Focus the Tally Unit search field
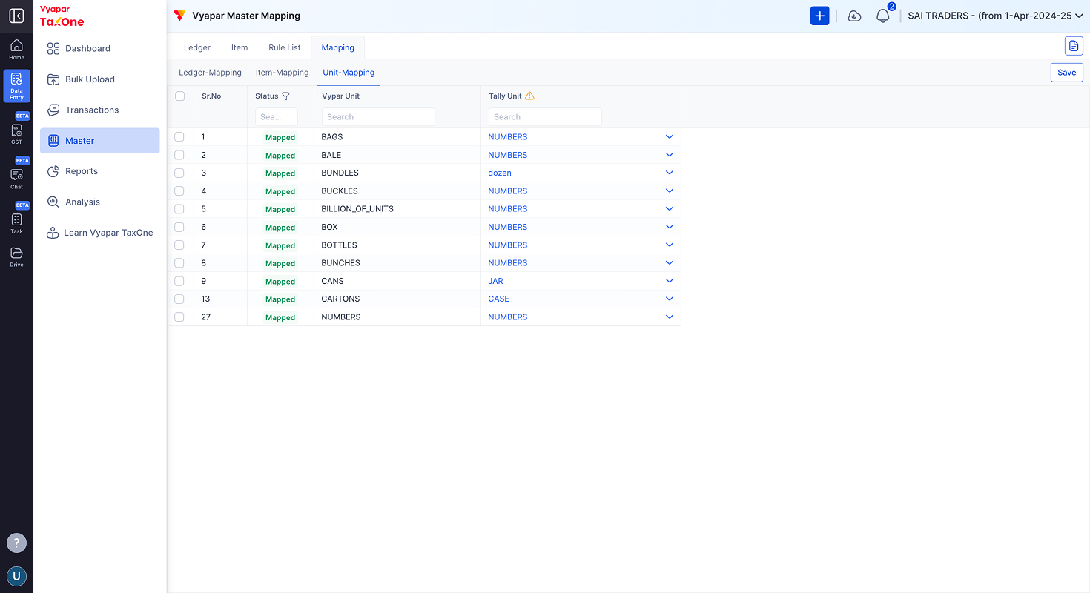Image resolution: width=1090 pixels, height=593 pixels. pos(545,117)
